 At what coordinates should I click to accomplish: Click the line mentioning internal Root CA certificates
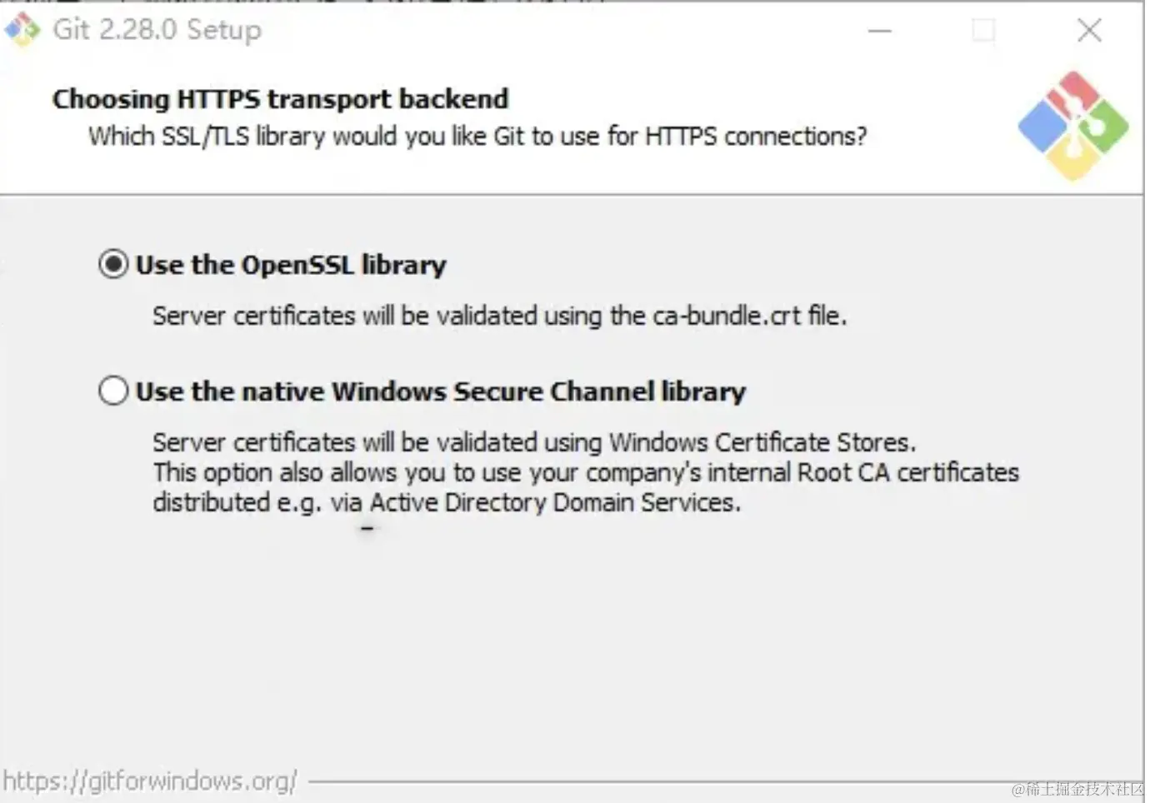586,472
